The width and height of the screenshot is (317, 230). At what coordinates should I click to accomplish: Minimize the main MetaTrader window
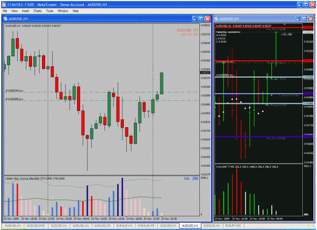tap(300, 5)
